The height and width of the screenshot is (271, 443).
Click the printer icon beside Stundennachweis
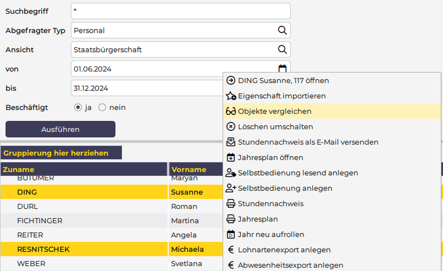(x=231, y=204)
